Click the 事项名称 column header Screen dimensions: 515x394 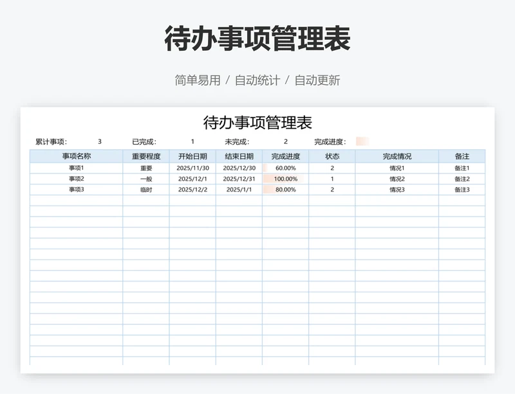coord(76,156)
